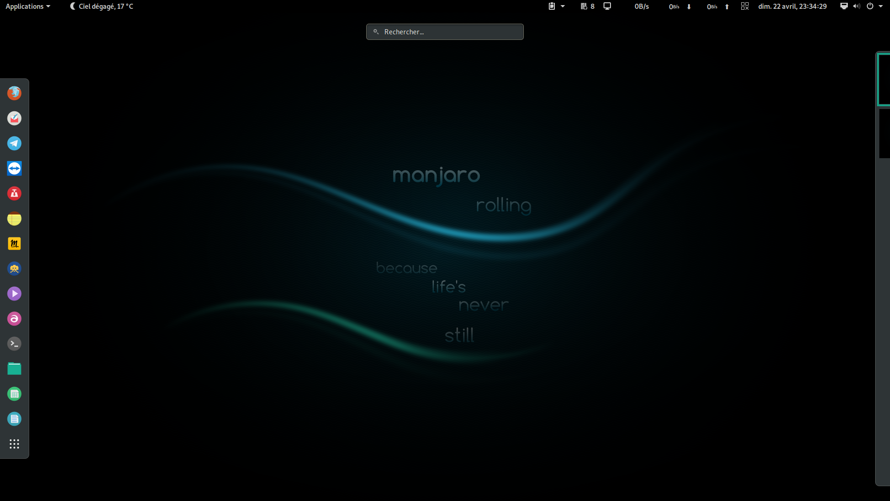Open the package updates indicator showing 8
The image size is (890, 501).
(587, 6)
